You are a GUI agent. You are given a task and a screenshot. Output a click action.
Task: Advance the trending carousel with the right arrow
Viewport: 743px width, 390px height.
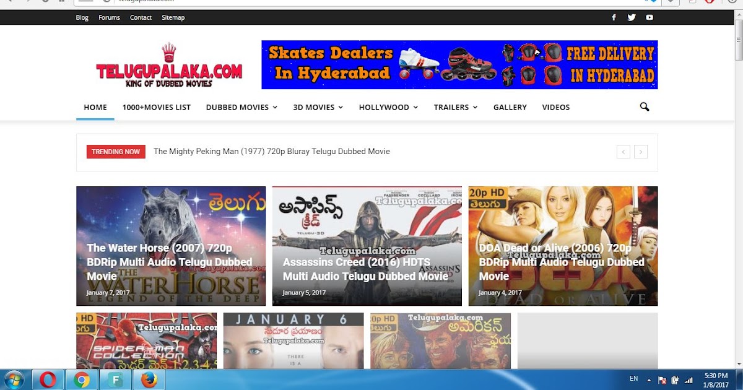tap(641, 151)
